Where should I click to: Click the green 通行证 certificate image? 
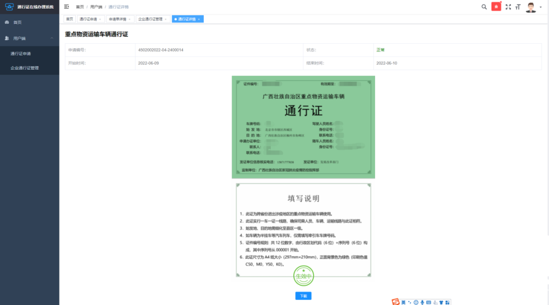[x=303, y=127]
